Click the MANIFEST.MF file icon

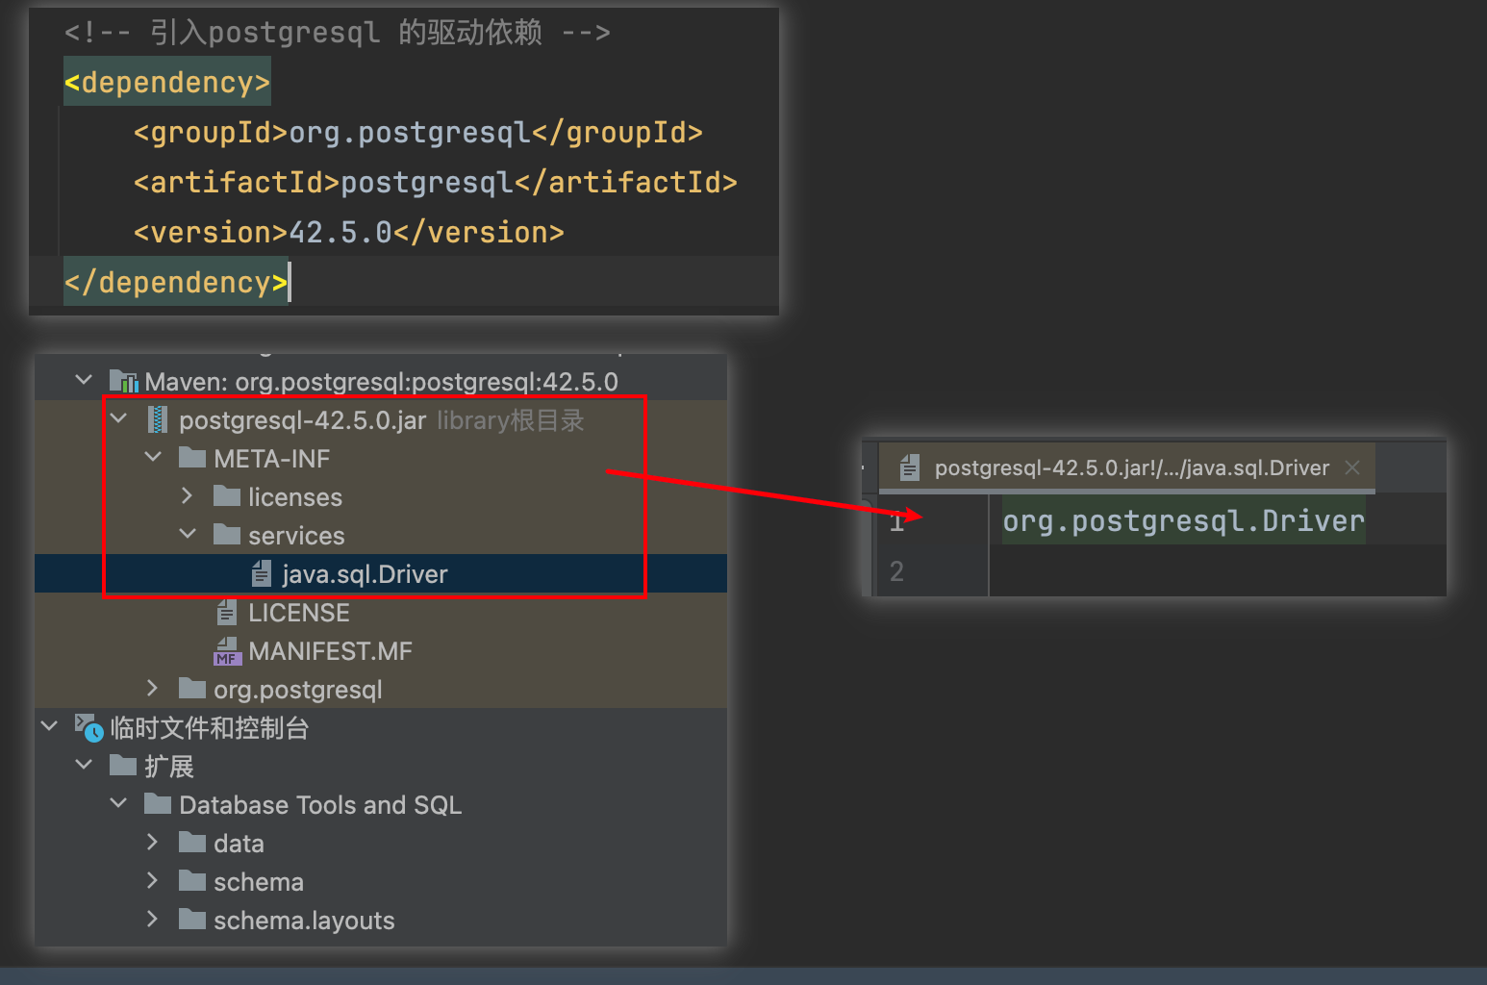(227, 651)
